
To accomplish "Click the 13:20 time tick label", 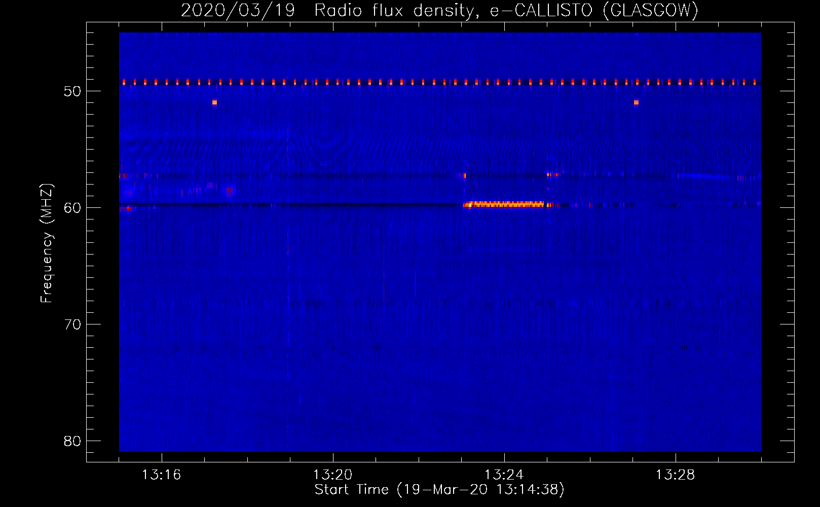I will (332, 475).
